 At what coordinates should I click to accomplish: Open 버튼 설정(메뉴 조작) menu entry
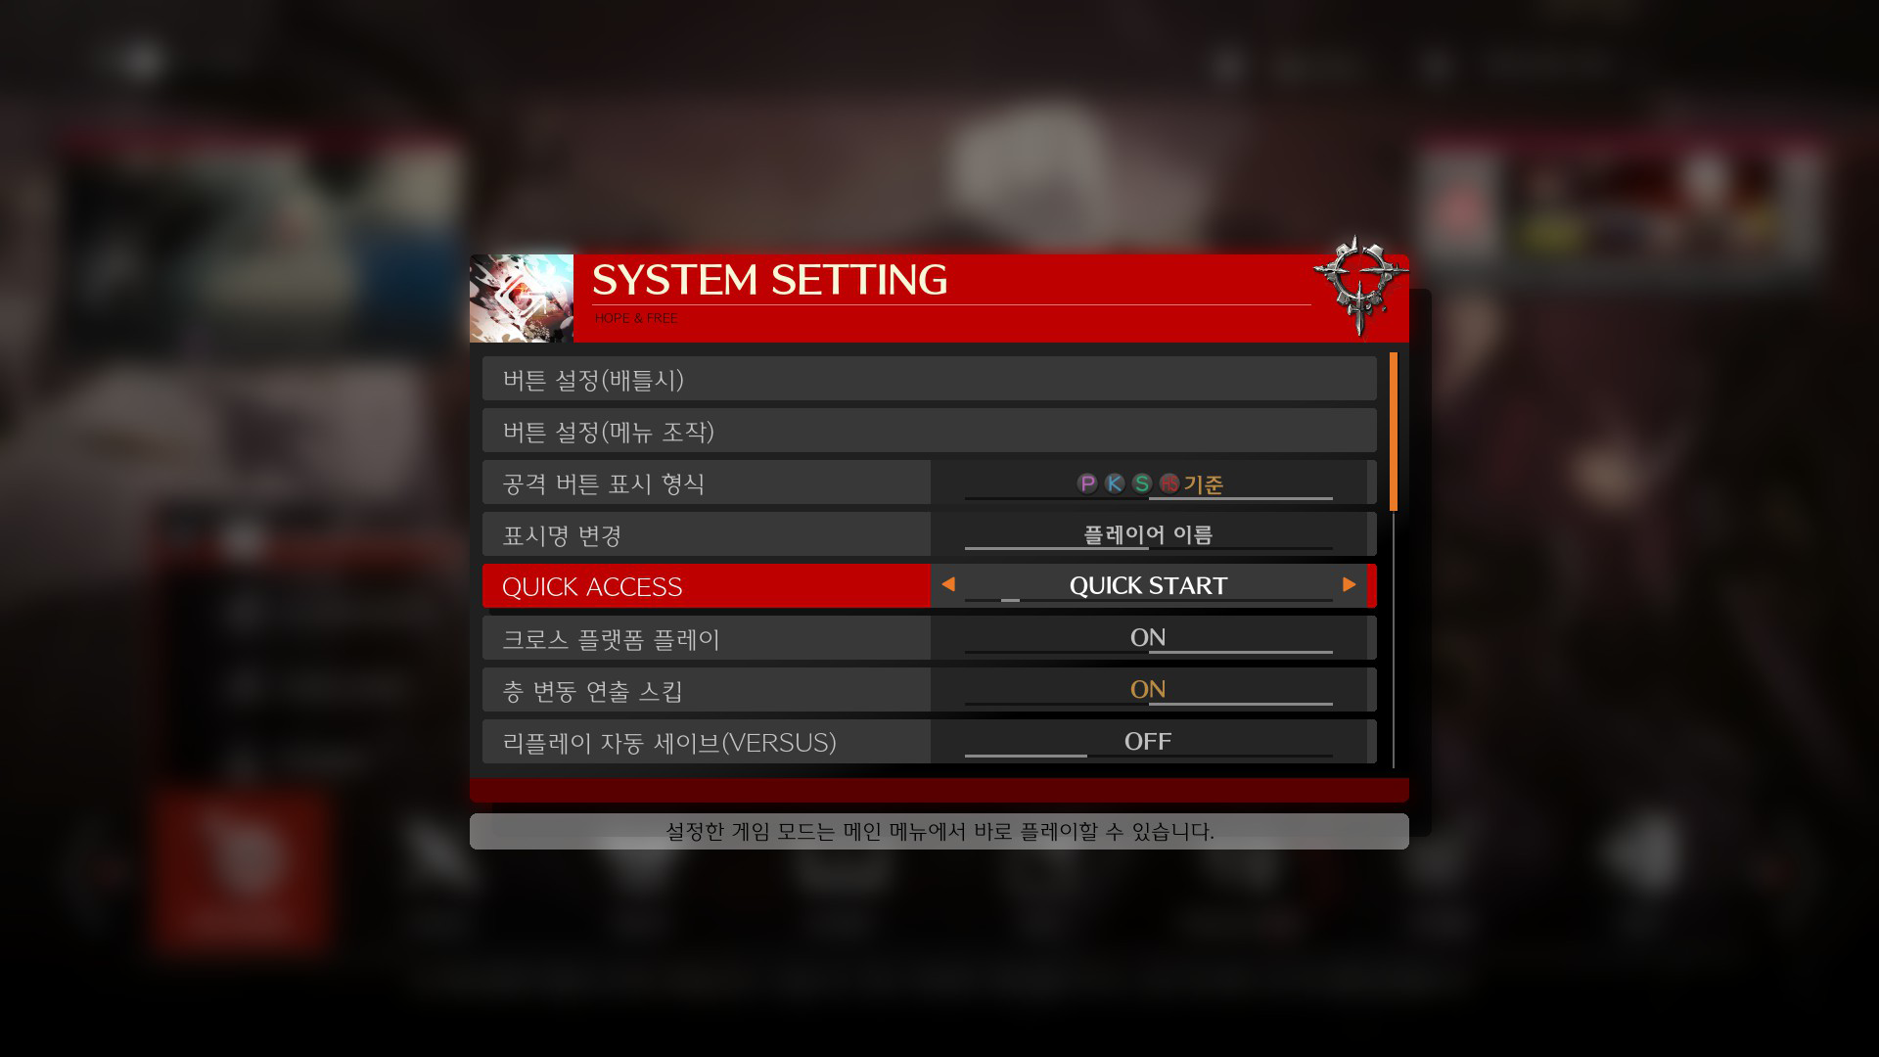(x=930, y=431)
